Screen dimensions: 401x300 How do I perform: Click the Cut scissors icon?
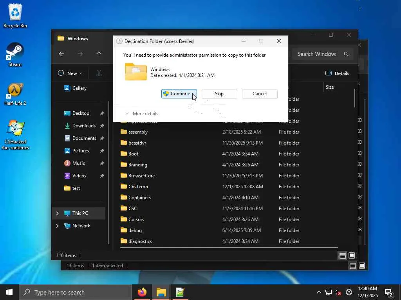coord(99,73)
